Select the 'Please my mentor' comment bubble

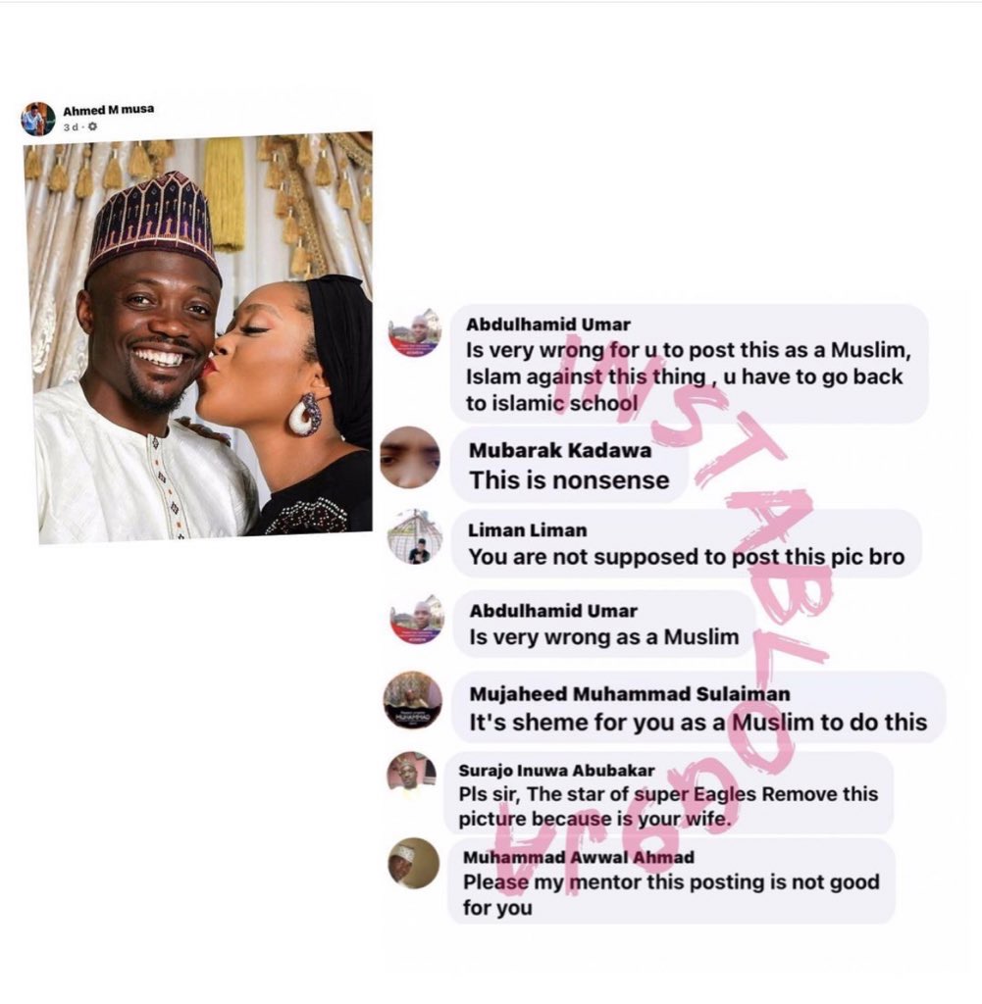click(671, 881)
